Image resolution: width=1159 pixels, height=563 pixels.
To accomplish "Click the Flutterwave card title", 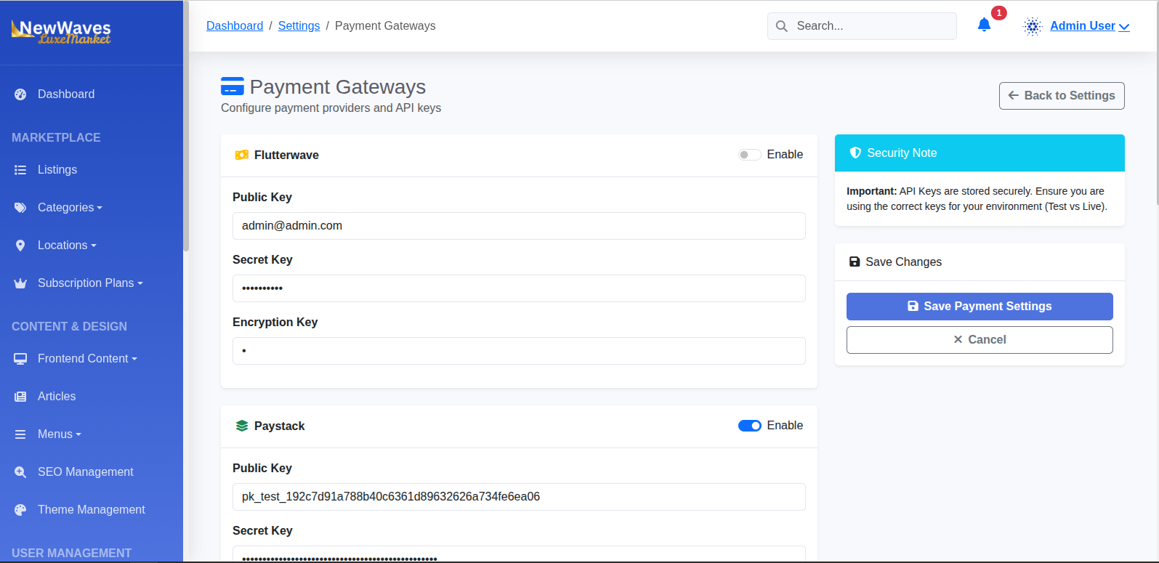I will pos(286,155).
